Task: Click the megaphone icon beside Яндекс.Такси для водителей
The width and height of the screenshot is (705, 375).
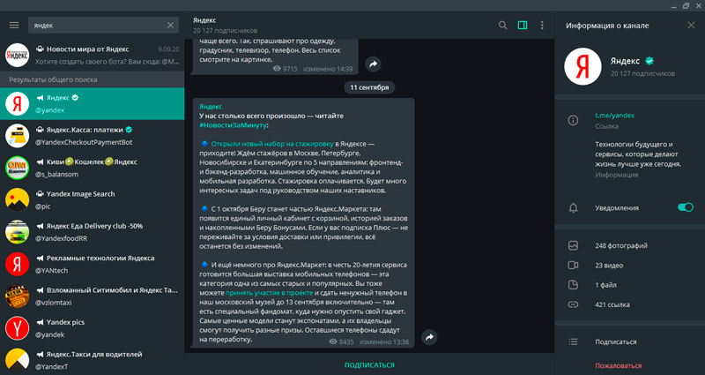Action: point(40,355)
